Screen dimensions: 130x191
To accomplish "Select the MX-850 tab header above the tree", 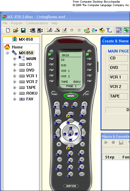I will [x=21, y=39].
